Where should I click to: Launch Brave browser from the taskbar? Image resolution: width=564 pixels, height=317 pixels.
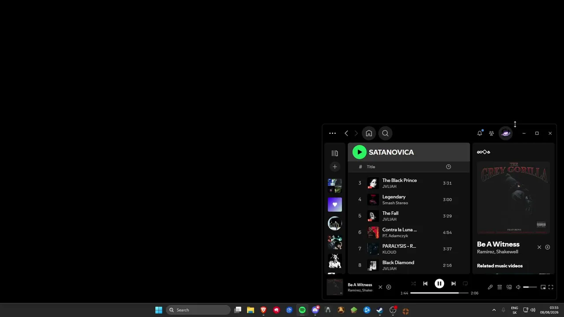tap(263, 310)
